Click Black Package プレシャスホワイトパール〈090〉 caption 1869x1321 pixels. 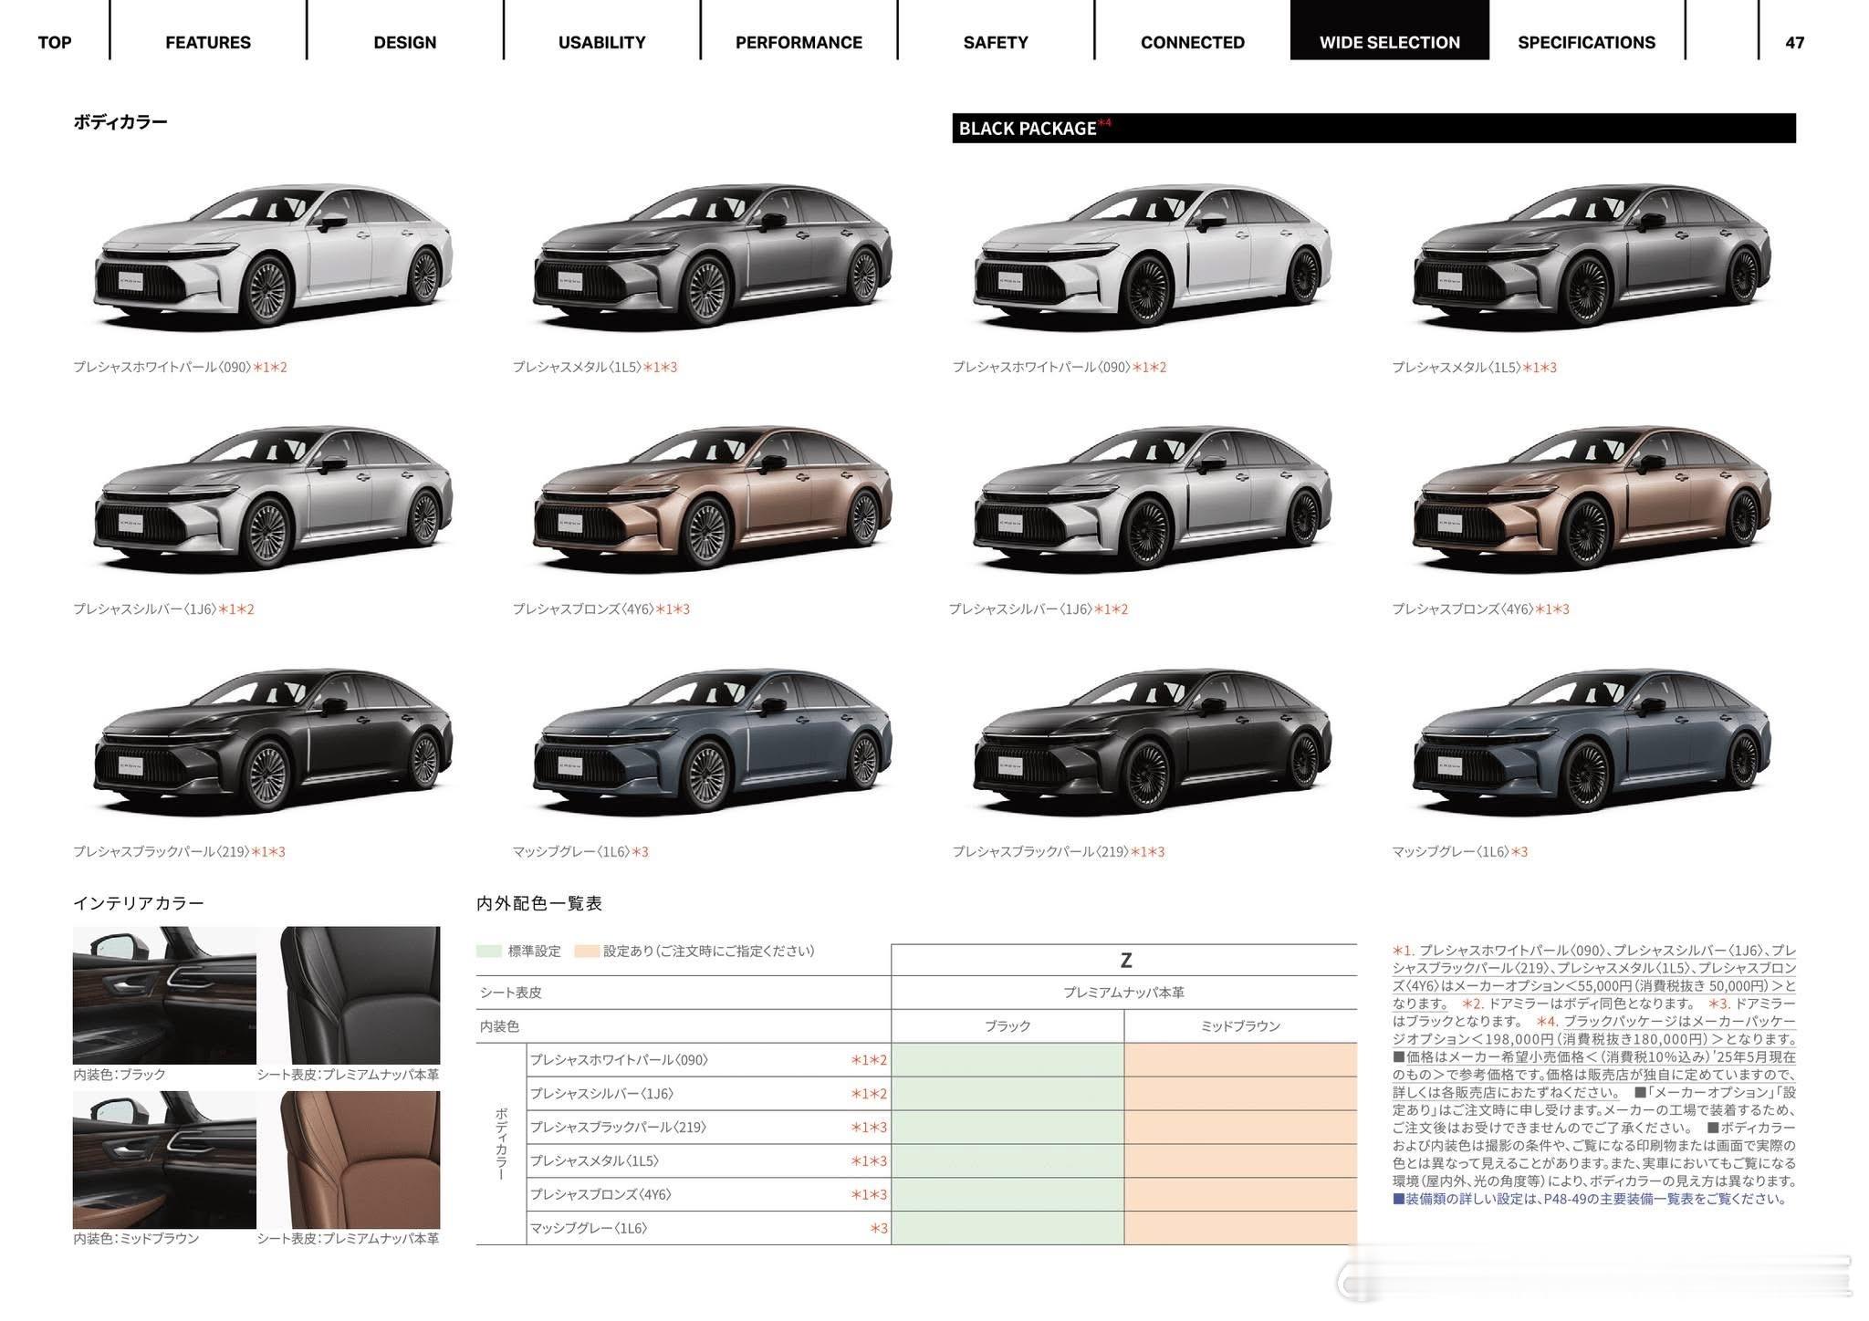[x=1060, y=367]
